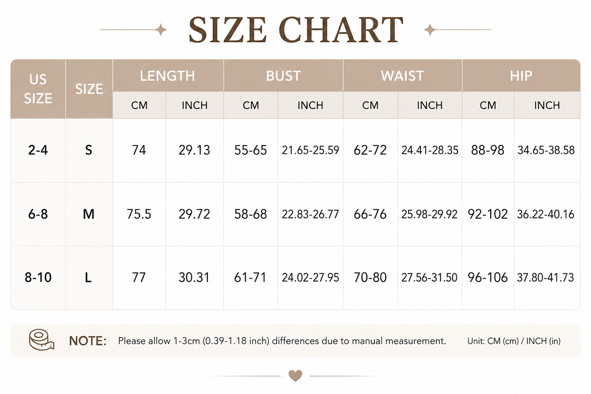Click the 96-106 hip cm value
This screenshot has width=591, height=394.
click(x=488, y=277)
